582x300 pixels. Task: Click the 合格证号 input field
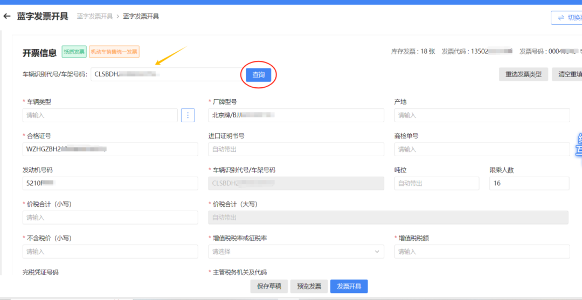[x=110, y=149]
